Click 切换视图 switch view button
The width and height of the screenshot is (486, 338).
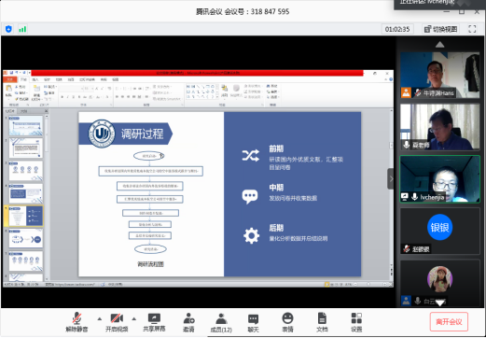coord(441,29)
